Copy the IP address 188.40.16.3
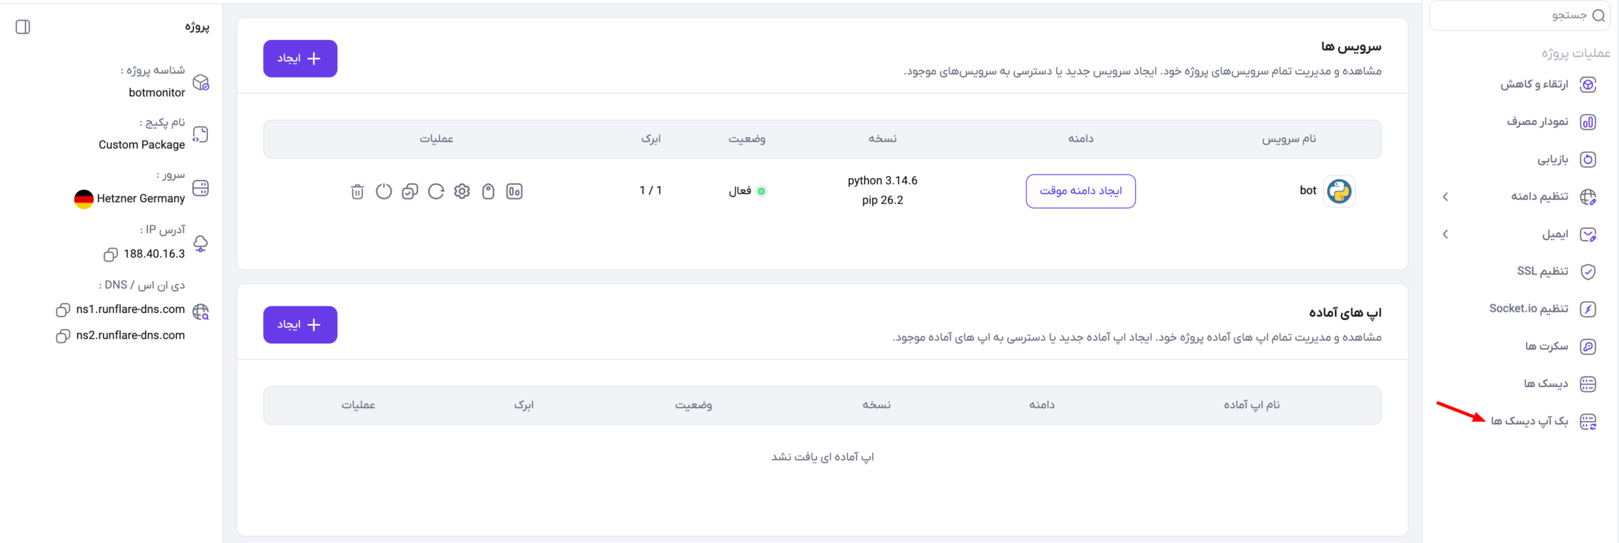Screen dimensions: 1619x543 click(110, 254)
